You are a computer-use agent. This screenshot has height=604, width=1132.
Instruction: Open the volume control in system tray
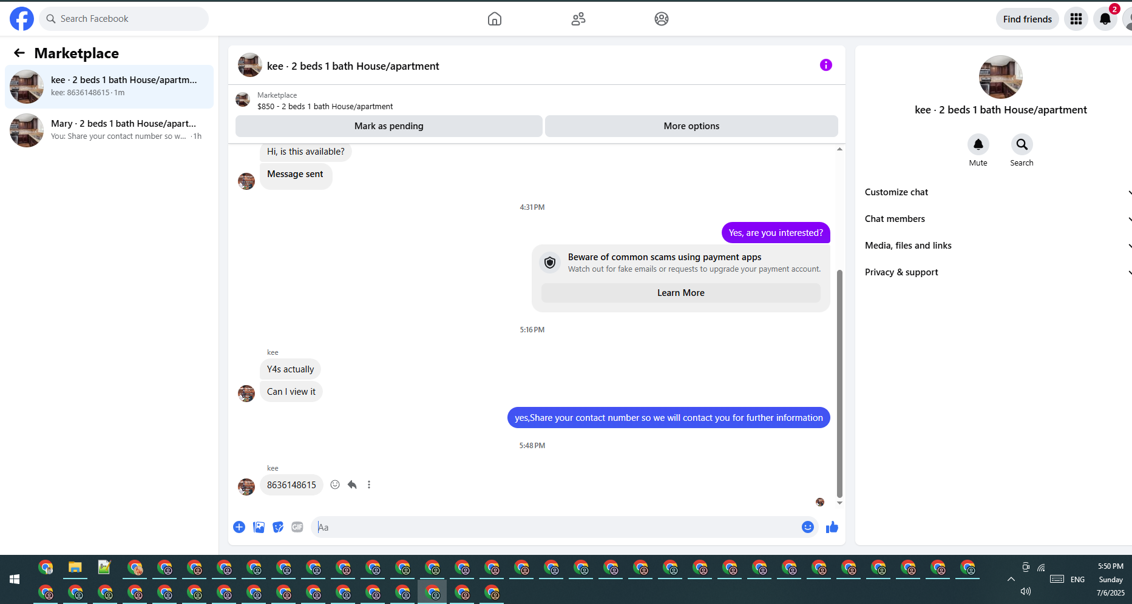[1026, 591]
